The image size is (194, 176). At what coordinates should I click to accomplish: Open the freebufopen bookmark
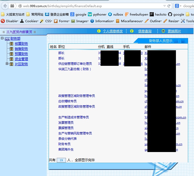pyautogui.click(x=136, y=15)
